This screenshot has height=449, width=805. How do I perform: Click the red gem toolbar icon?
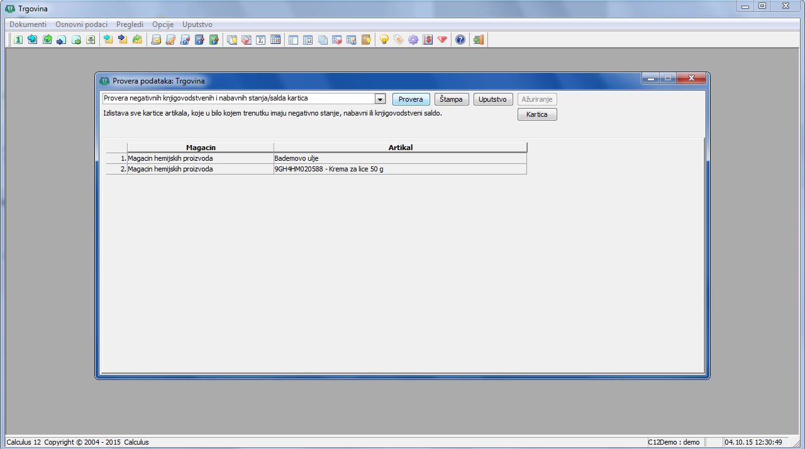click(442, 40)
